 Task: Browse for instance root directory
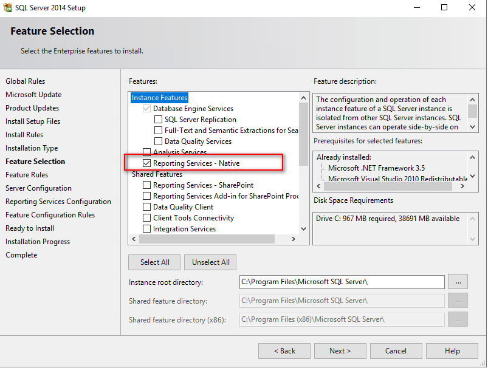coord(458,282)
